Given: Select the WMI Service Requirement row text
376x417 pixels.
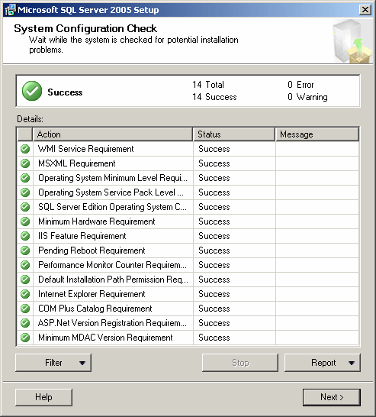Looking at the screenshot, I should (x=85, y=149).
